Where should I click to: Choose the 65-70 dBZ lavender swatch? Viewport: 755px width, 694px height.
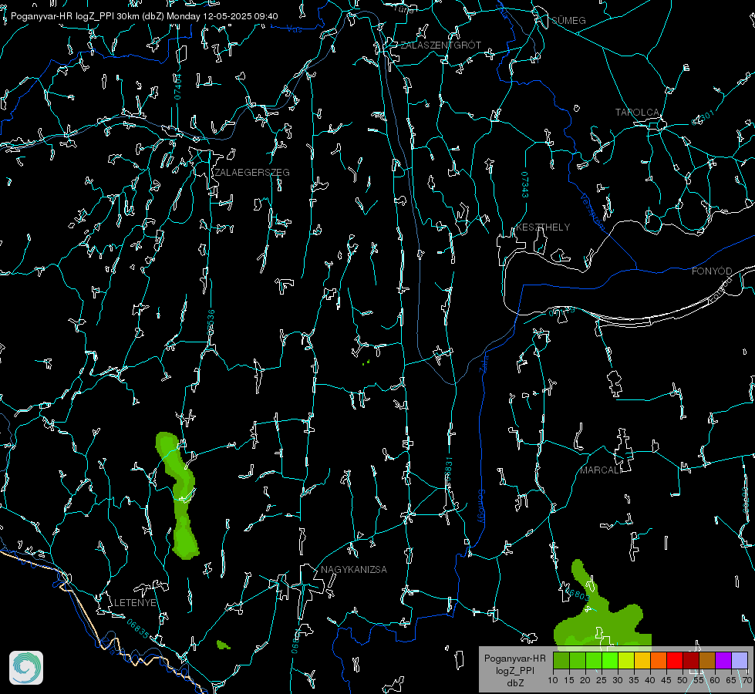pyautogui.click(x=740, y=660)
